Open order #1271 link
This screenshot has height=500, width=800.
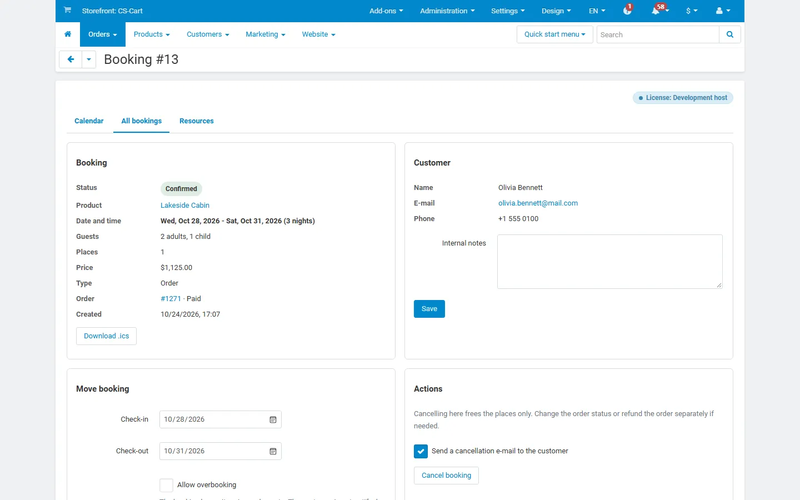pyautogui.click(x=171, y=299)
